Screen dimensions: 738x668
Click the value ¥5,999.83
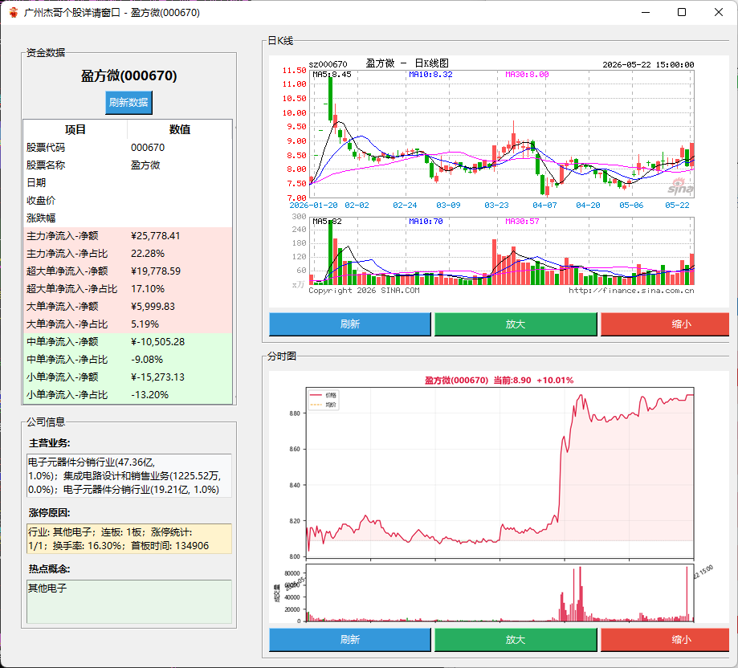(153, 306)
